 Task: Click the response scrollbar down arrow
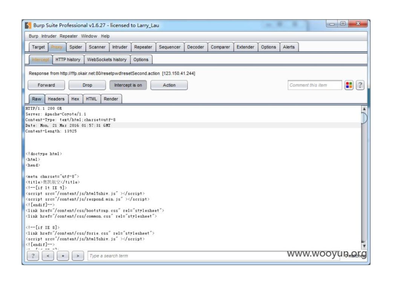[364, 246]
